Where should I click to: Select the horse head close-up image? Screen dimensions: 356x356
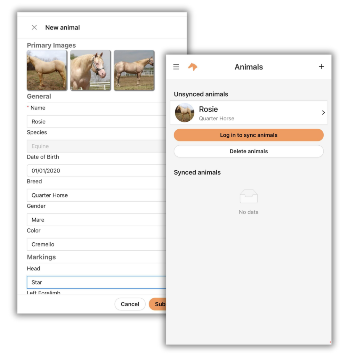[90, 70]
